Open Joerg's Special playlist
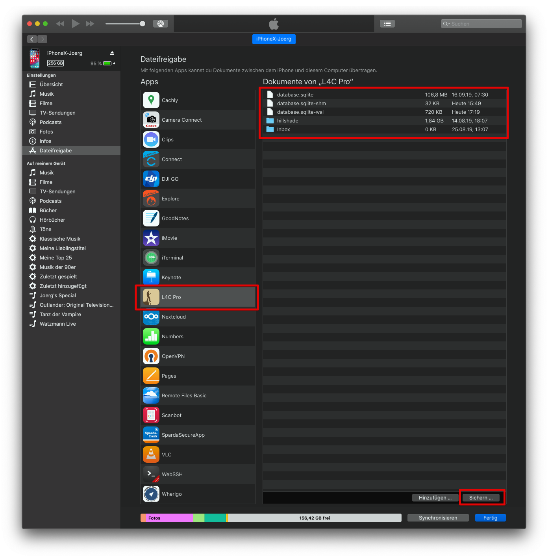Screen dimensions: 548x558 tap(71, 295)
